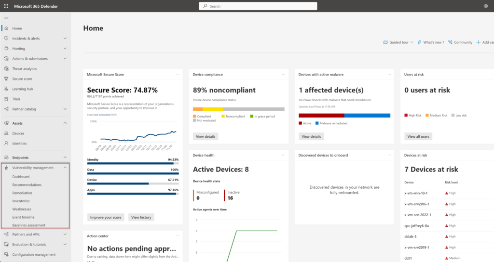The height and width of the screenshot is (262, 494).
Task: Click the Identity score progress bar
Action: tap(133, 164)
